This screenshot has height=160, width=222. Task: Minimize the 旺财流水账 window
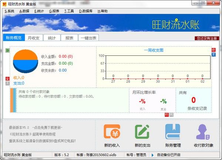coord(196,3)
